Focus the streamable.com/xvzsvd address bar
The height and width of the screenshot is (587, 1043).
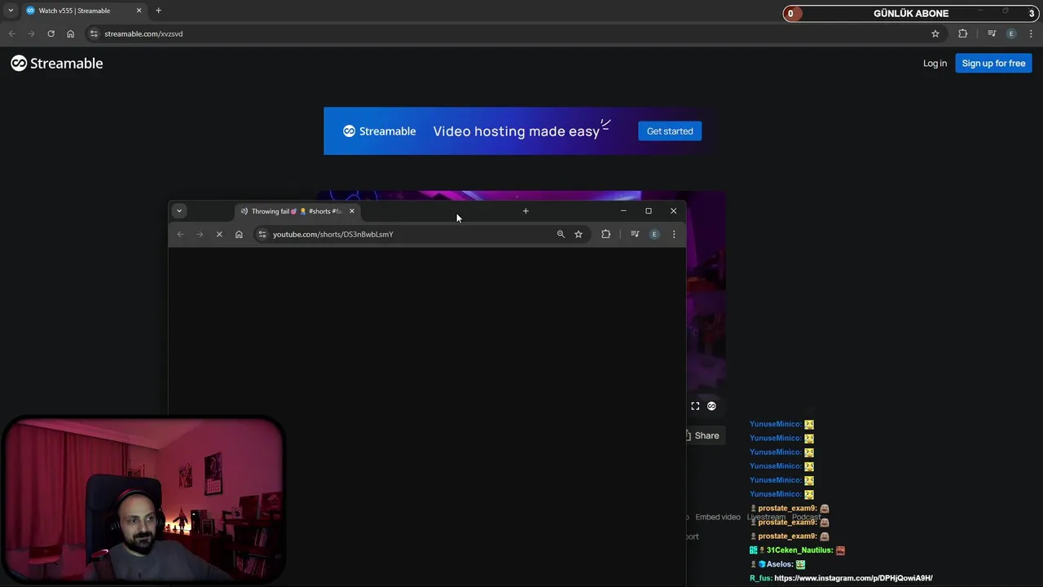513,33
